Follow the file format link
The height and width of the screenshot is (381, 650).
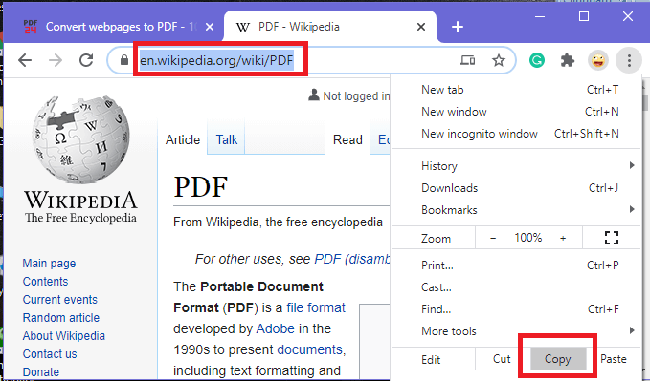coord(316,307)
